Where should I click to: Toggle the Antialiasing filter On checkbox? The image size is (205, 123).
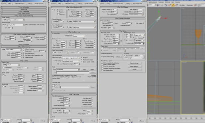click(3, 24)
